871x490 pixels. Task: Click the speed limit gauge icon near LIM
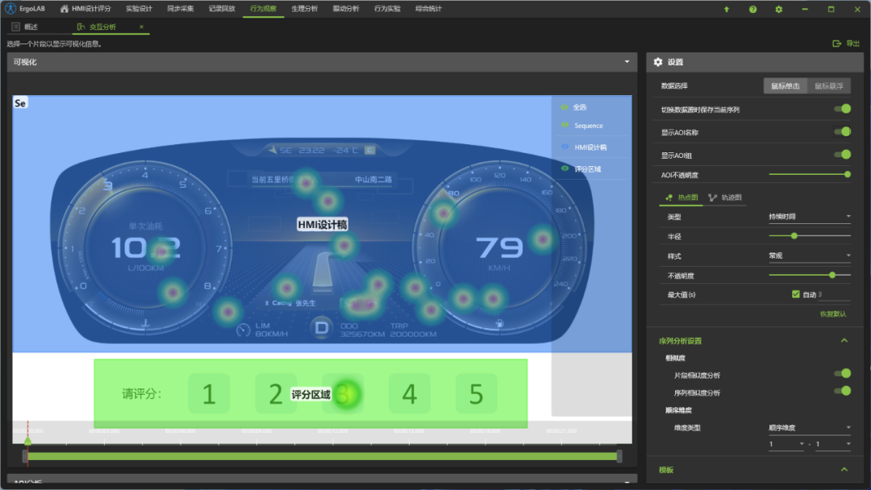[x=244, y=330]
